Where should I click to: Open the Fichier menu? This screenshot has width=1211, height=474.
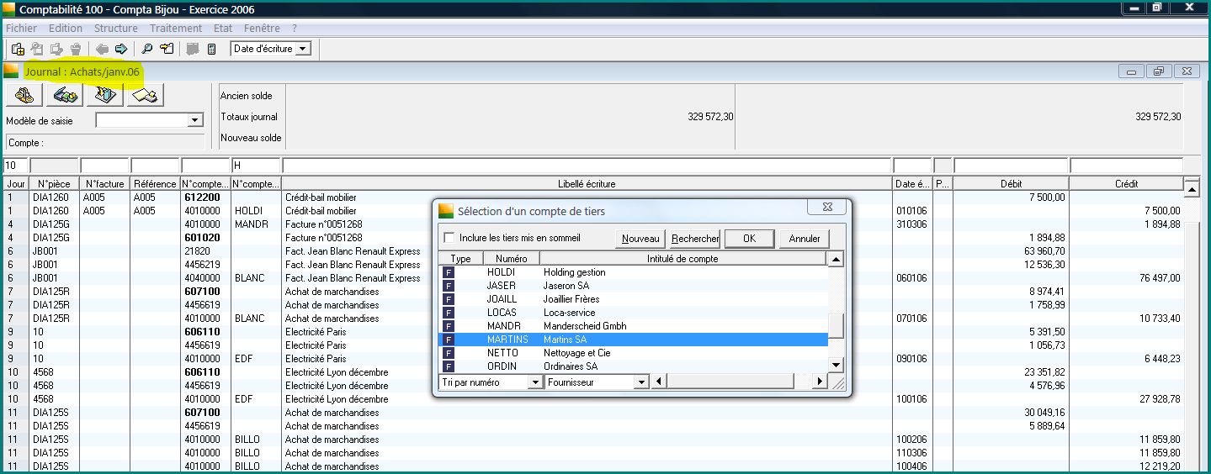21,28
